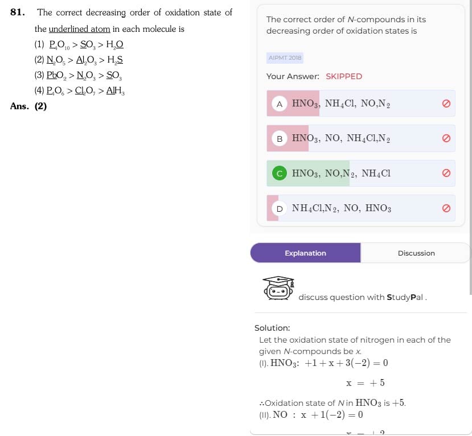Viewport: 472px width, 436px height.
Task: Select green option C circle badge
Action: (x=280, y=173)
